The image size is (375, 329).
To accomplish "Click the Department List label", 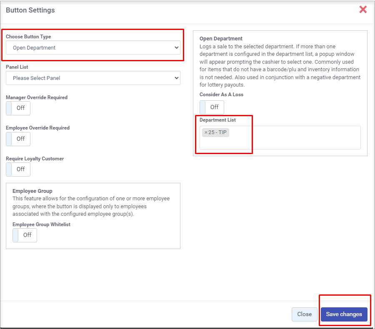I will pos(217,120).
